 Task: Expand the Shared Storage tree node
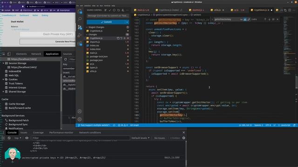click(3, 92)
